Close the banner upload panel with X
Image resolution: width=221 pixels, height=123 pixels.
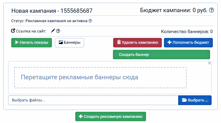point(209,63)
